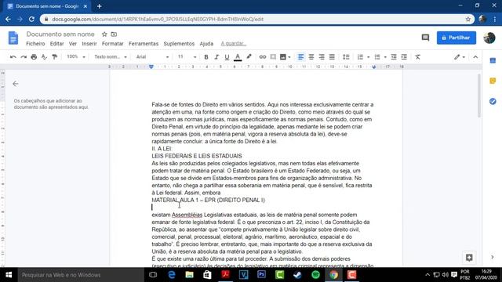The width and height of the screenshot is (502, 282).
Task: Open a new browser tab
Action: pyautogui.click(x=99, y=6)
